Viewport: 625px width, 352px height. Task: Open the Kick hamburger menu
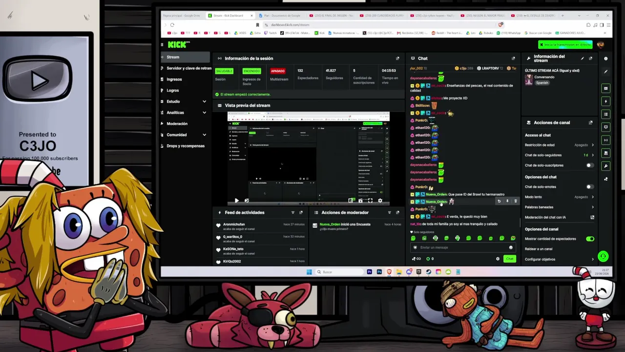[162, 44]
